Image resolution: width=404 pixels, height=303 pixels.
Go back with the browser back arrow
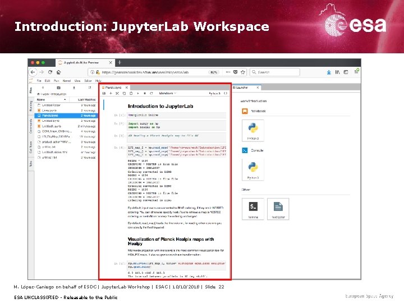pyautogui.click(x=33, y=72)
